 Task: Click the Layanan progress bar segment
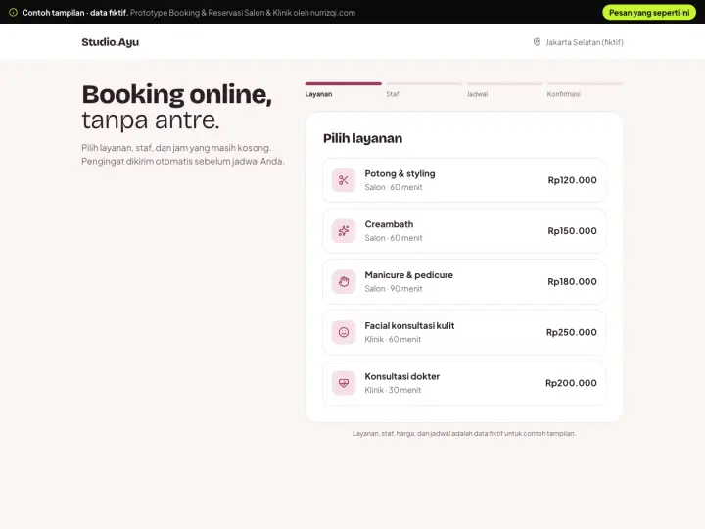coord(343,83)
